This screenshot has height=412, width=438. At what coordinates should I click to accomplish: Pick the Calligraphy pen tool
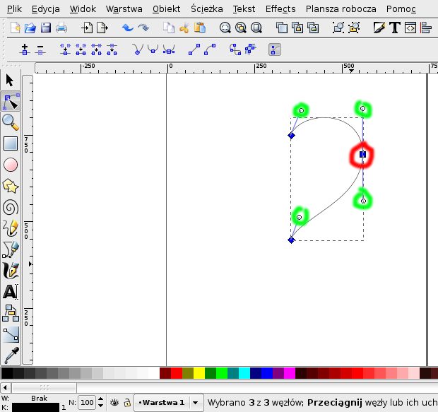[11, 271]
